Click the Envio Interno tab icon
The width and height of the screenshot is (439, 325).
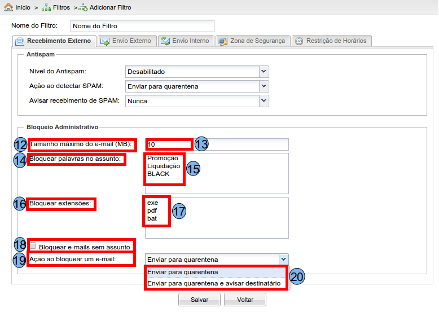point(165,41)
